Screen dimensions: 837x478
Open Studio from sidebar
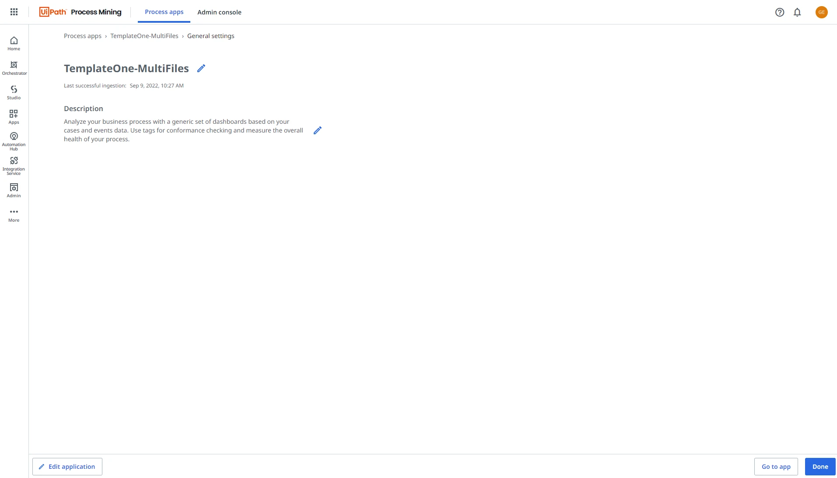[x=14, y=92]
